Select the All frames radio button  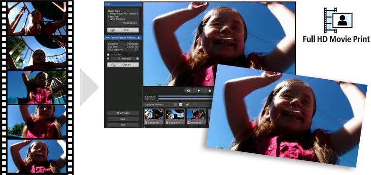108,54
